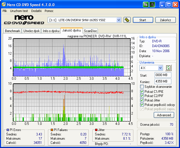
Task: Click the progress value 100 %
Action: click(169, 134)
